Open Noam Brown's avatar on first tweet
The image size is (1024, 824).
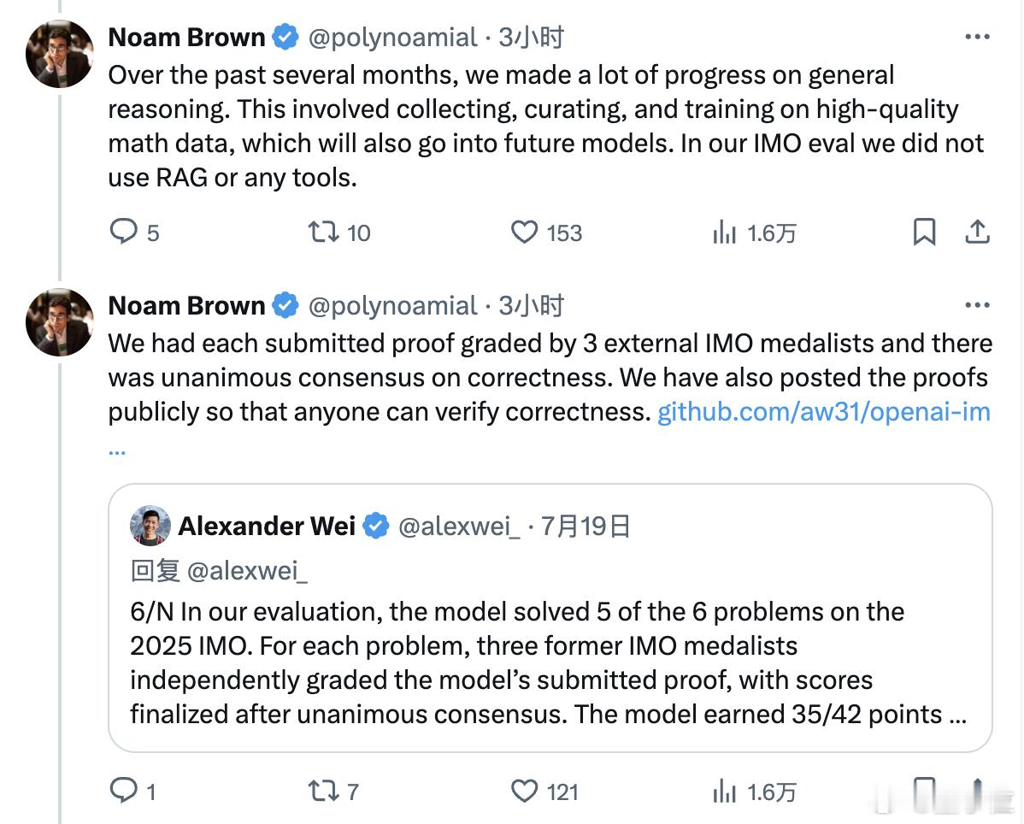[60, 54]
